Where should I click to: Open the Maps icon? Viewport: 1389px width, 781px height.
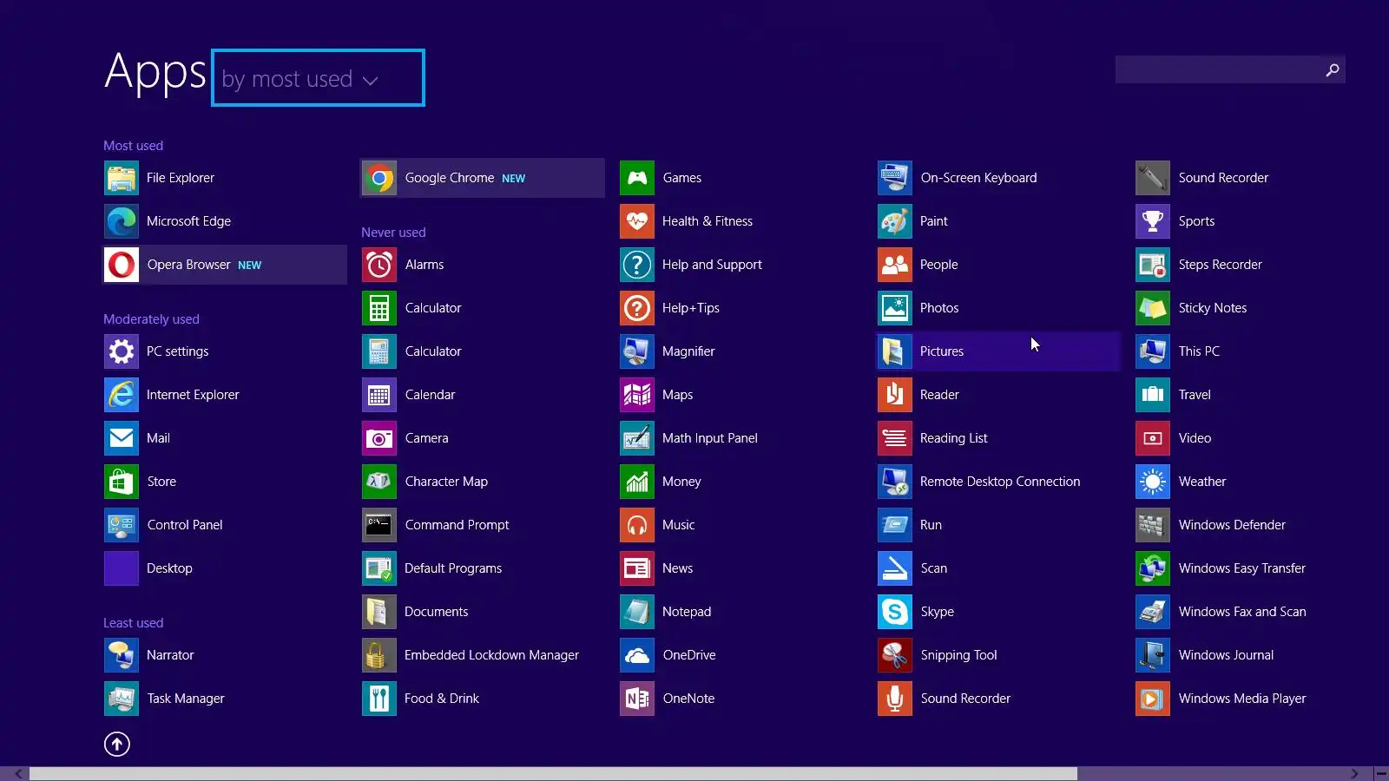click(x=637, y=395)
